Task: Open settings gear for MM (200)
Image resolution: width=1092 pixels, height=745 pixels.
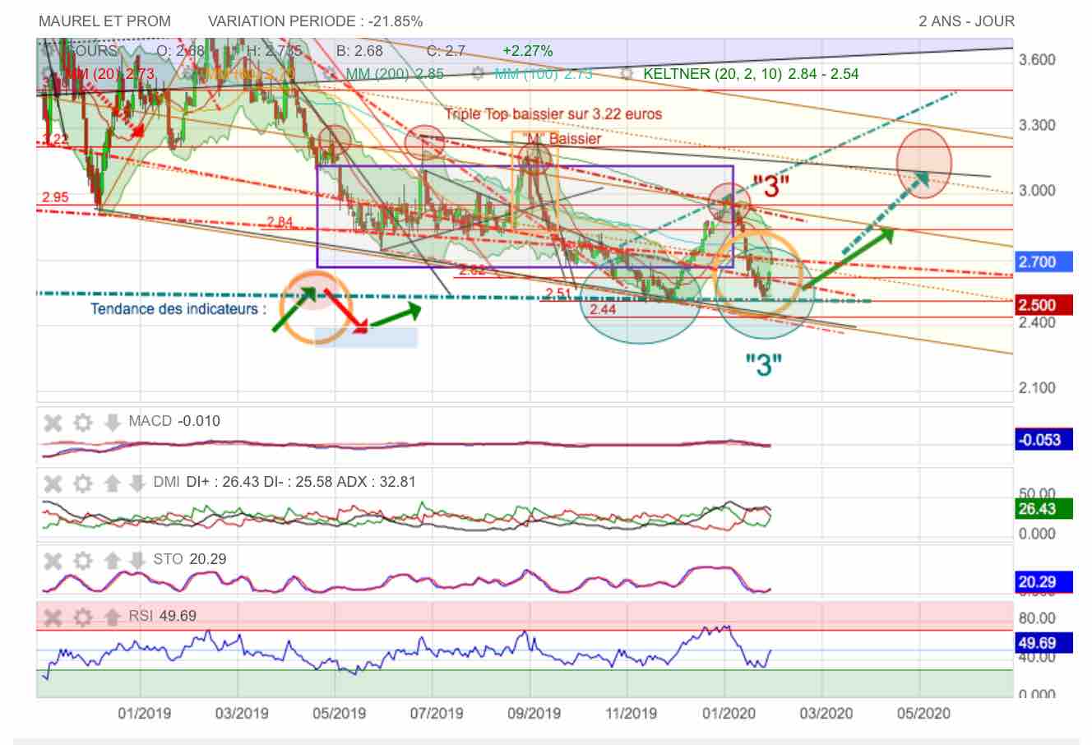Action: [329, 73]
